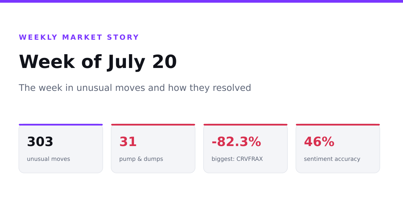Click the 46% value
The image size is (403, 212).
[319, 142]
